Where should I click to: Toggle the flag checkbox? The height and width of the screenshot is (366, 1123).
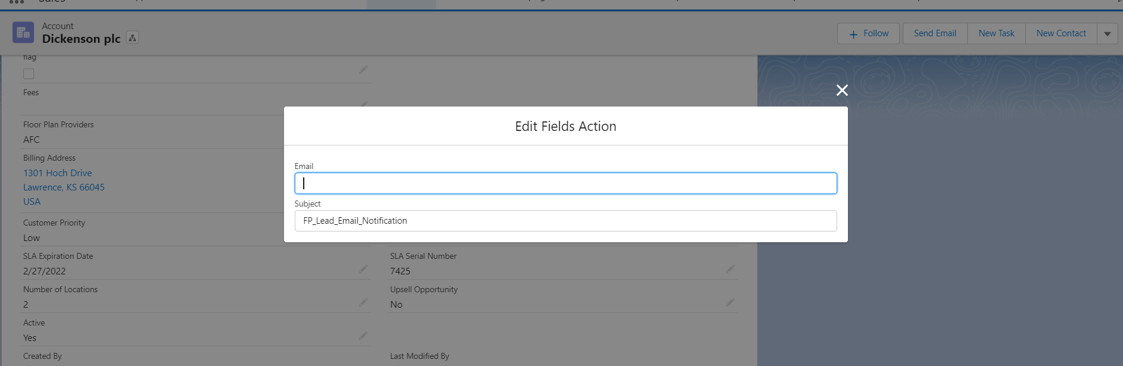pyautogui.click(x=29, y=74)
